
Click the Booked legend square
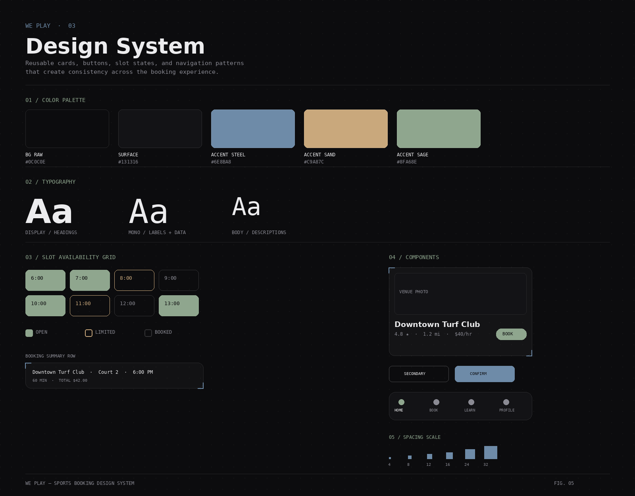(148, 333)
